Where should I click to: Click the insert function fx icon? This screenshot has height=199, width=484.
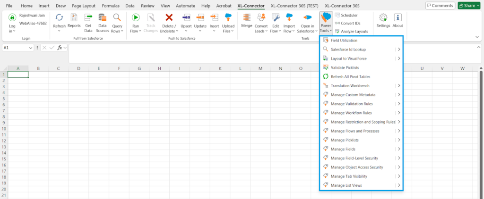pyautogui.click(x=60, y=48)
